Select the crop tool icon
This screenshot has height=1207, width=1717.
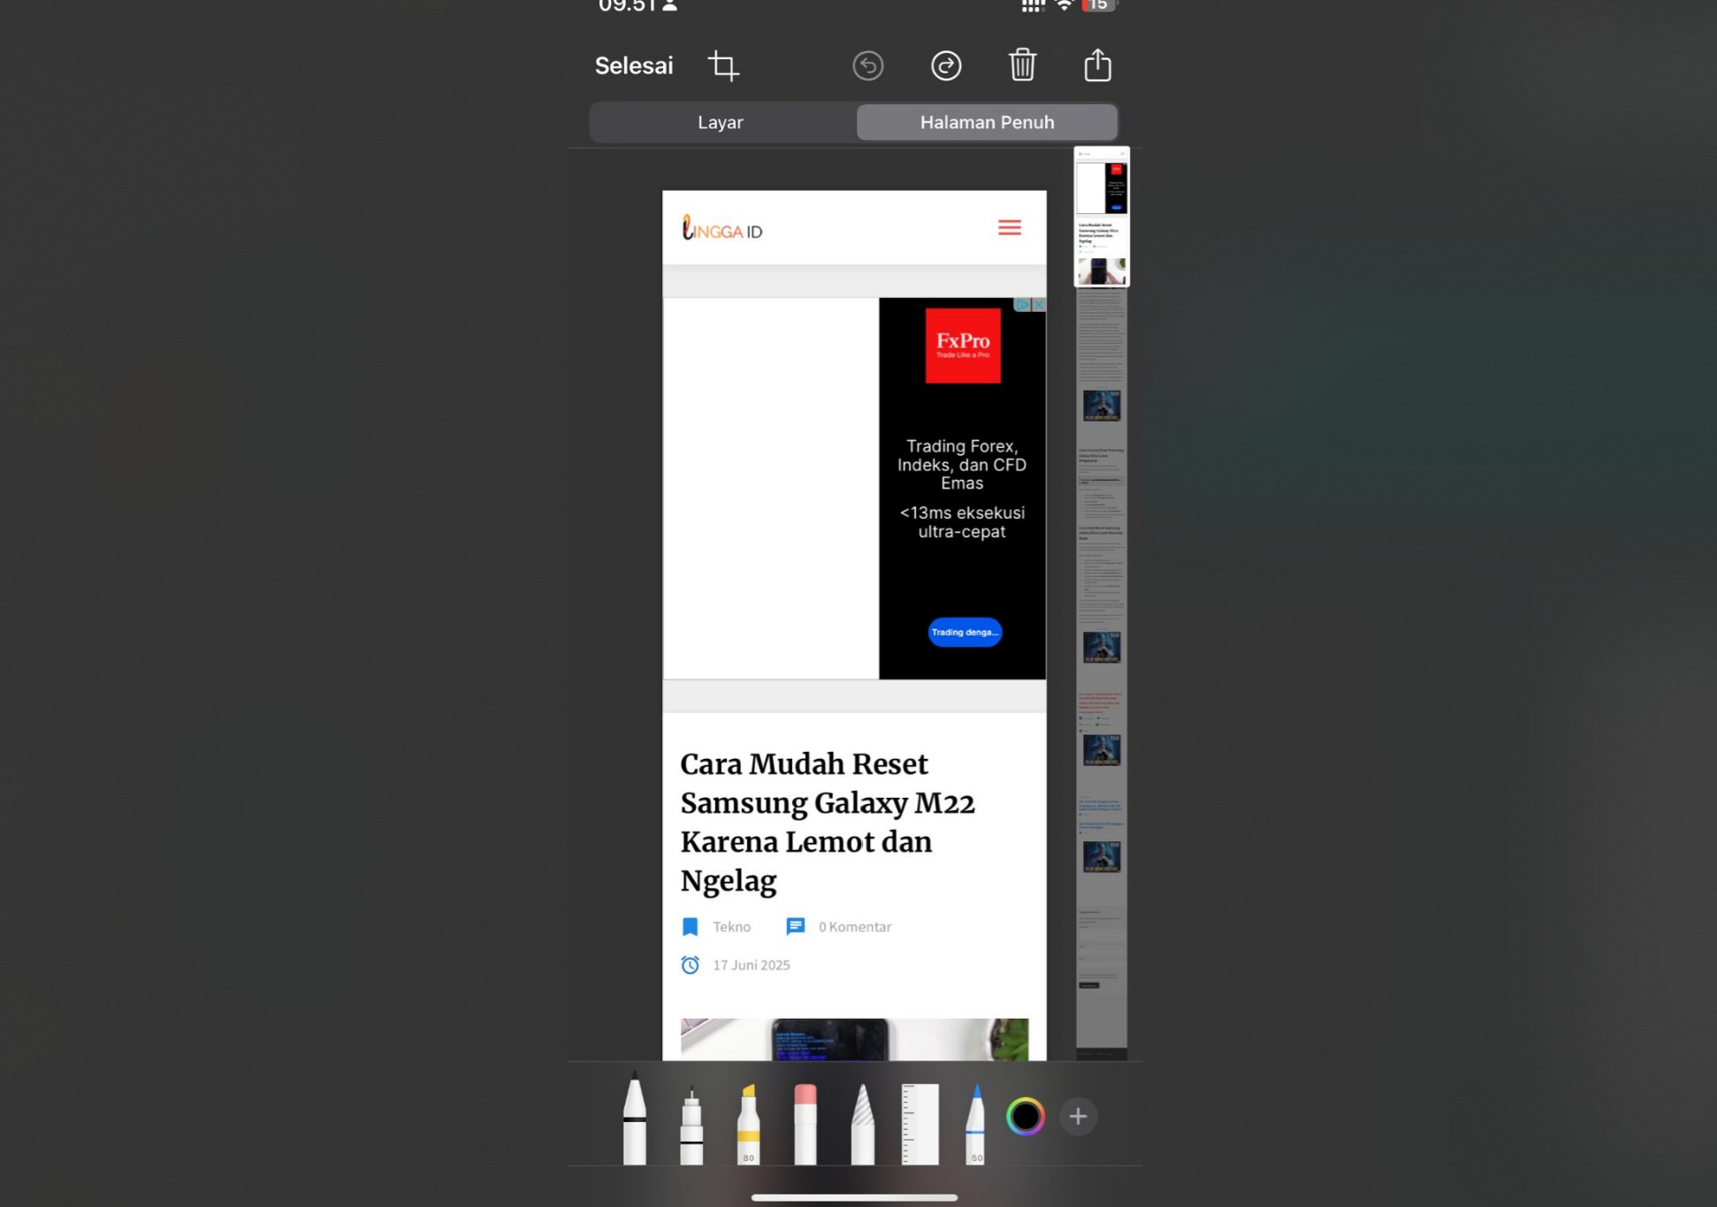pos(723,65)
